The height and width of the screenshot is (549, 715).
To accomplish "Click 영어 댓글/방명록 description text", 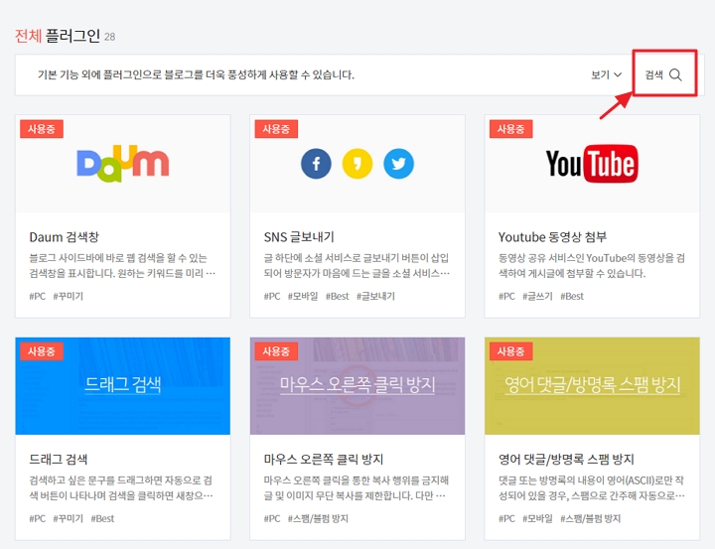I will pyautogui.click(x=592, y=487).
